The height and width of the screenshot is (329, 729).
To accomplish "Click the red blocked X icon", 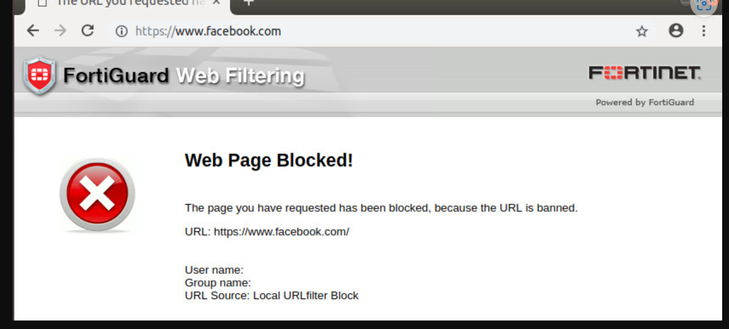I will (x=97, y=195).
